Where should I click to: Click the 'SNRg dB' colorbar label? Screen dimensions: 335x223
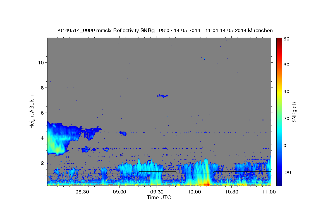click(294, 112)
